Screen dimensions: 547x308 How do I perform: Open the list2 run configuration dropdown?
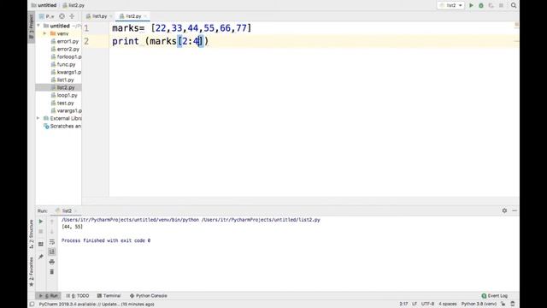450,5
